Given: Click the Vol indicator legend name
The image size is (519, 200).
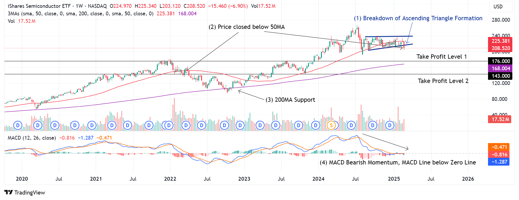Looking at the screenshot, I should pos(11,21).
